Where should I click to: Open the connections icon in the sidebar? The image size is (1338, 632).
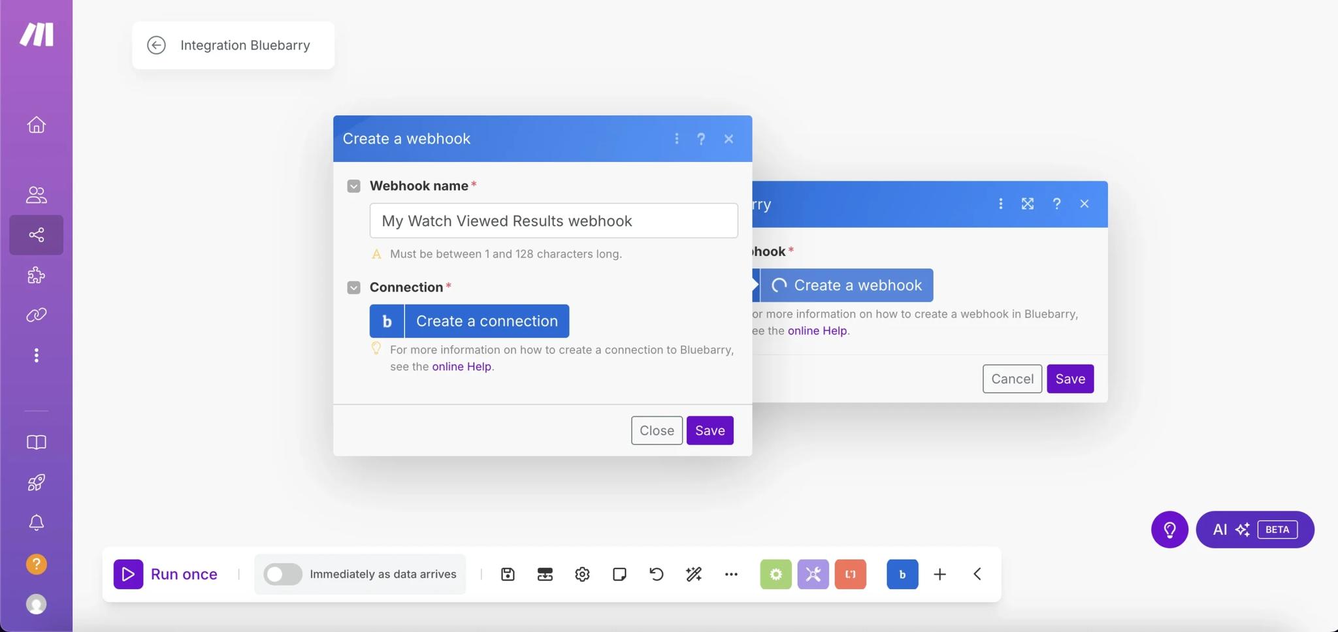(x=37, y=315)
